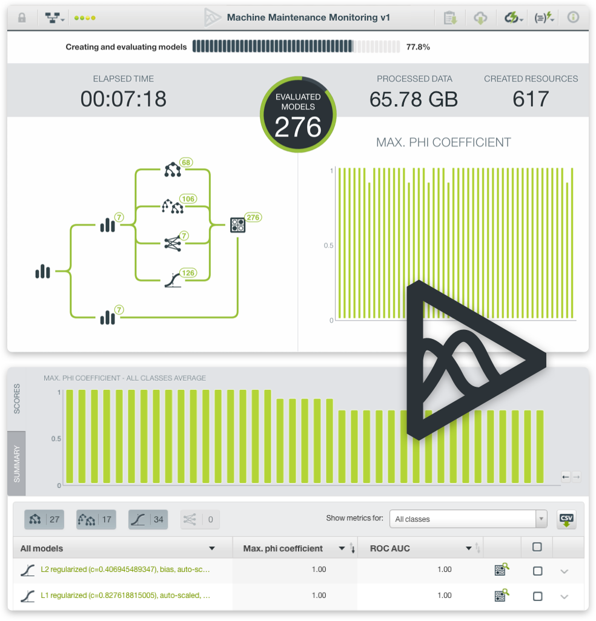Click the lock privacy icon
Image resolution: width=596 pixels, height=621 pixels.
coord(22,18)
